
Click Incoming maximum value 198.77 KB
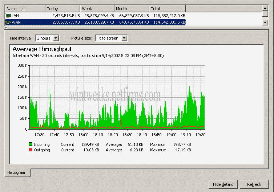tap(182, 144)
